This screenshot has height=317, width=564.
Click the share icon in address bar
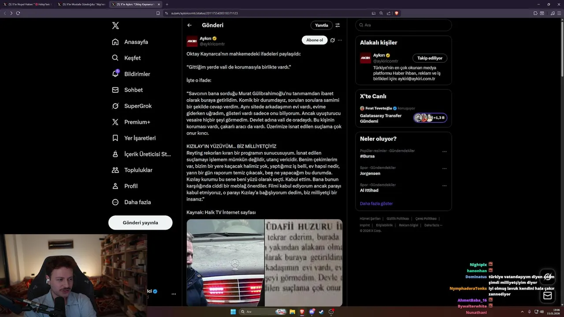[388, 13]
